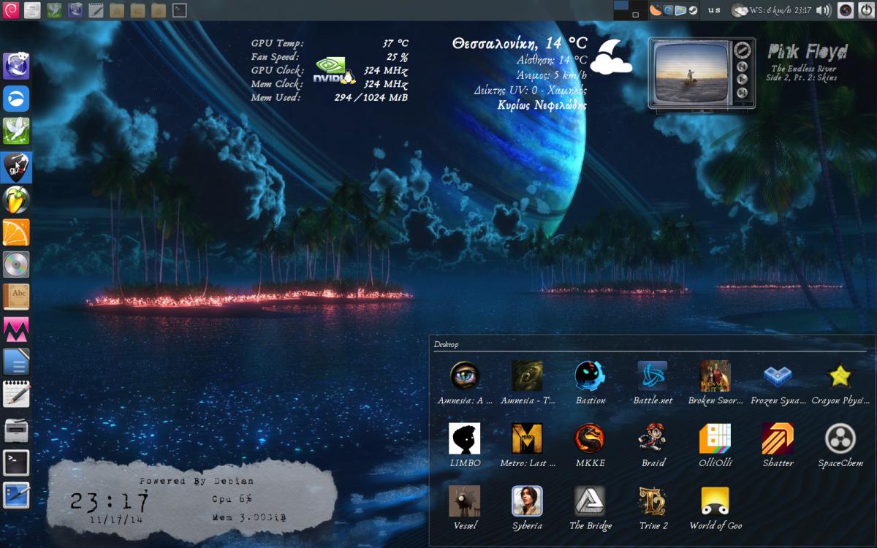Play track in TV music widget
This screenshot has width=877, height=548.
coord(743,79)
